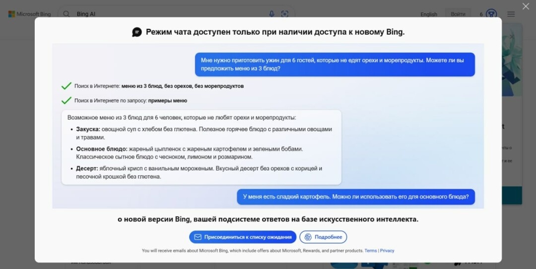The height and width of the screenshot is (269, 536).
Task: Click the Подробнее button
Action: click(x=323, y=237)
